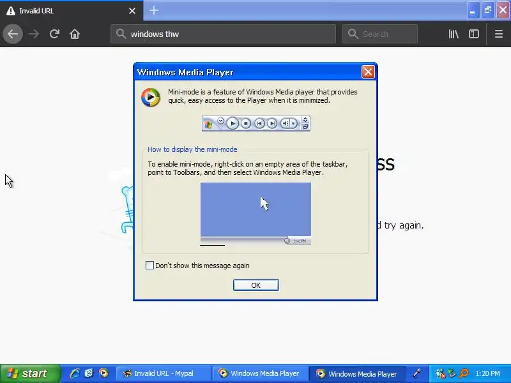Click the pen icon beside the system tray
511x383 pixels.
tap(417, 373)
